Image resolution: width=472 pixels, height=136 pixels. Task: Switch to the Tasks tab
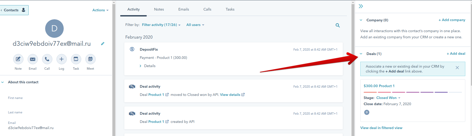(x=230, y=9)
